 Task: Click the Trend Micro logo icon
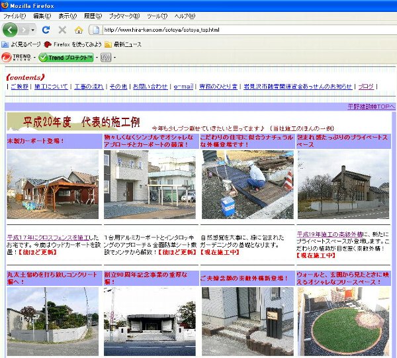point(16,58)
